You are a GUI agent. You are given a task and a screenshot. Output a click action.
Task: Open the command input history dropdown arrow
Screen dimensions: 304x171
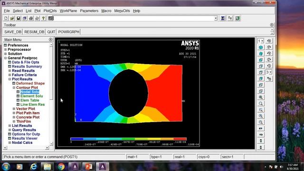[216, 19]
